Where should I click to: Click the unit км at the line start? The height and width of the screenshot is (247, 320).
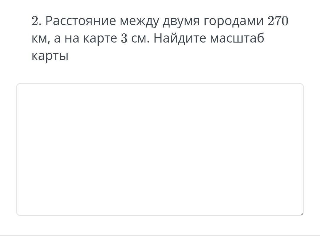pyautogui.click(x=39, y=39)
